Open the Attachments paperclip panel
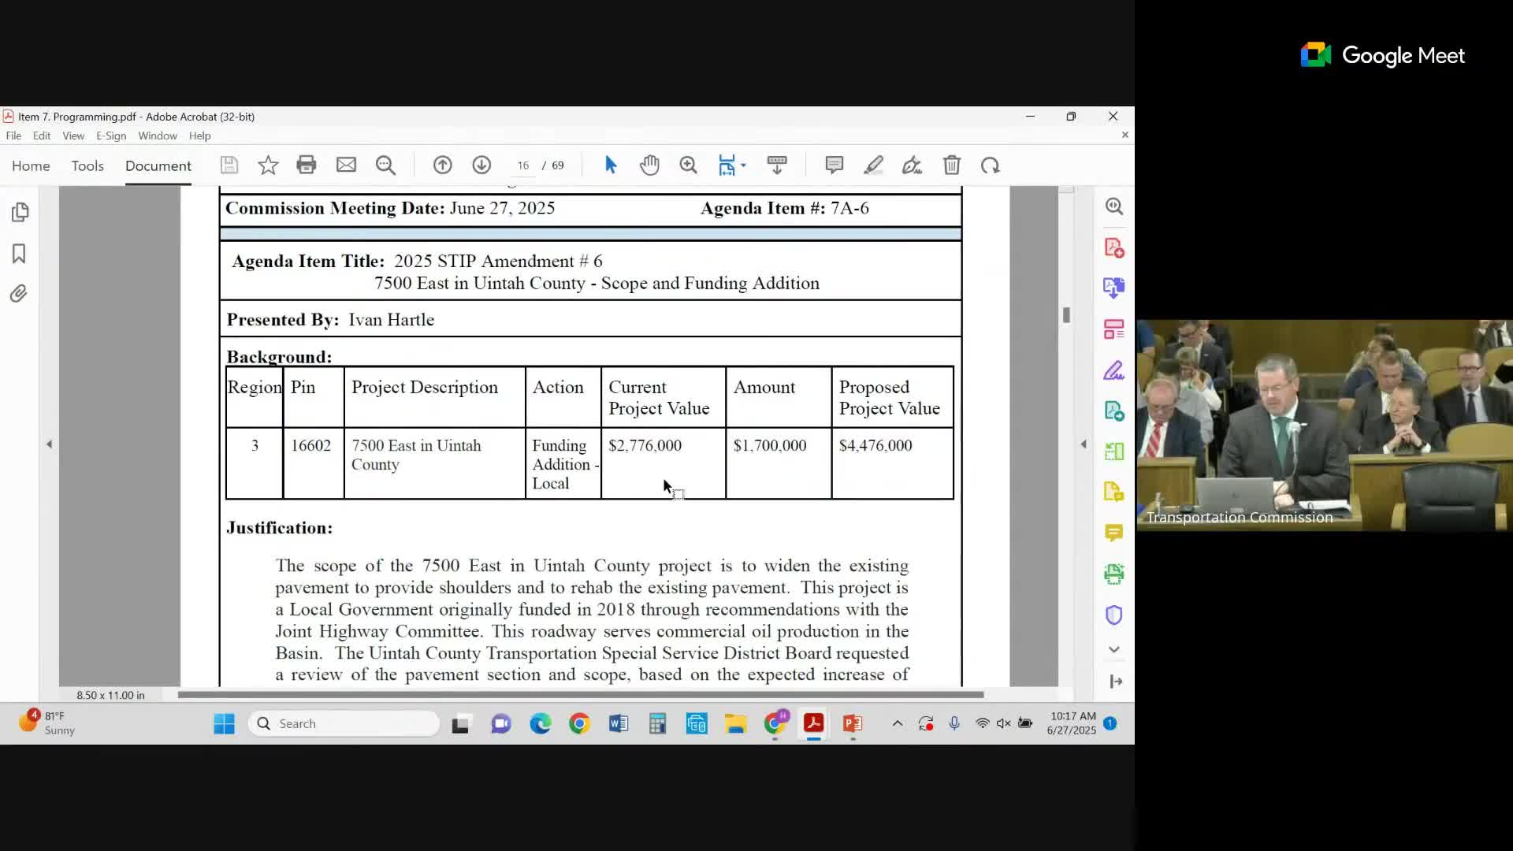This screenshot has height=851, width=1513. (19, 294)
